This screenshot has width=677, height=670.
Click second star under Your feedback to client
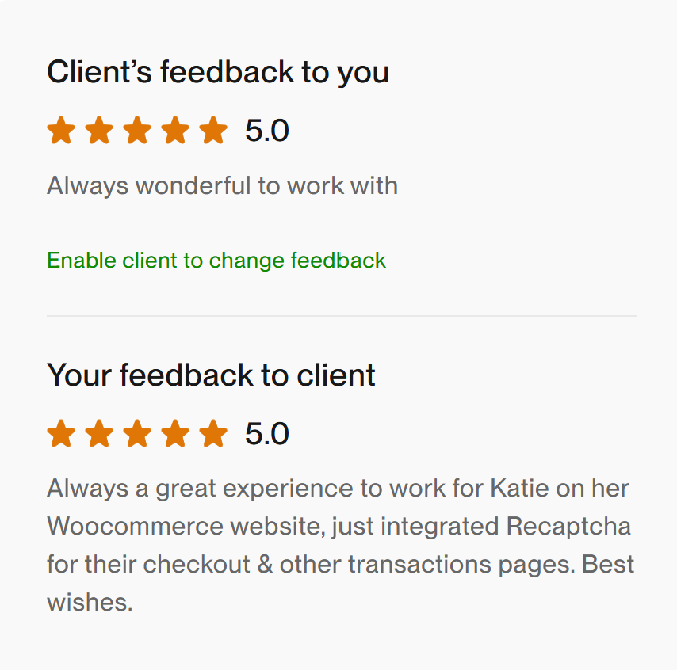(99, 434)
